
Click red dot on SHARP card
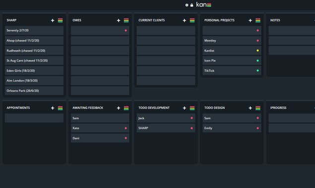click(x=191, y=128)
